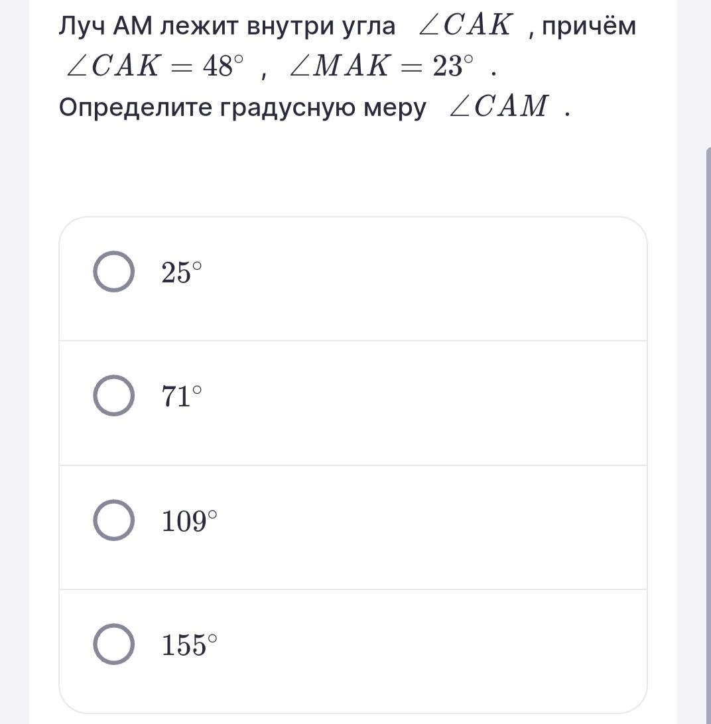This screenshot has height=724, width=711.
Task: Click the 109° answer label text
Action: 189,521
